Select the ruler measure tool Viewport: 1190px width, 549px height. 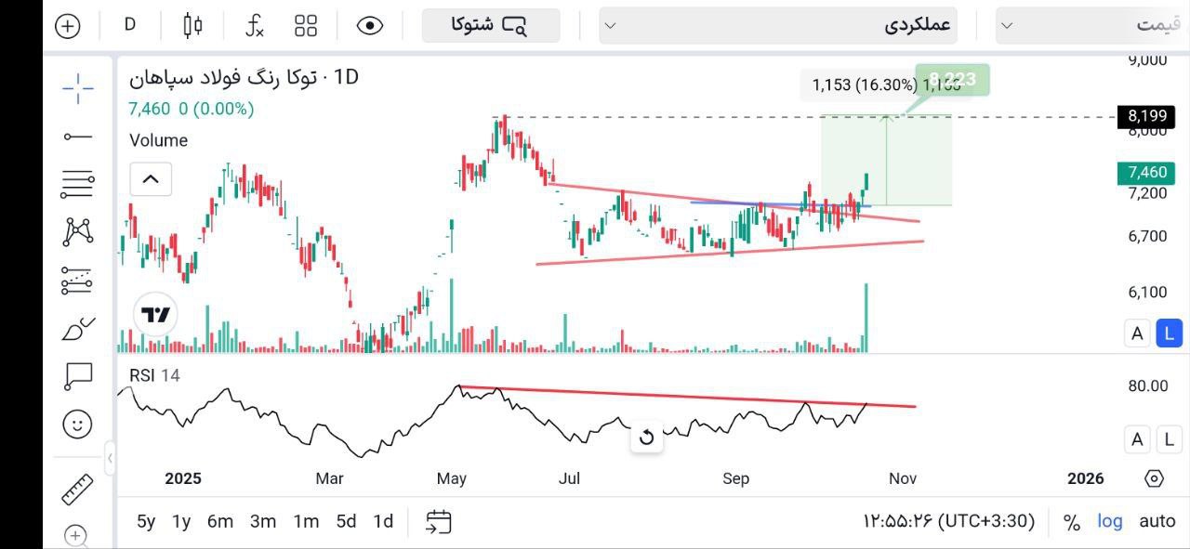[78, 489]
